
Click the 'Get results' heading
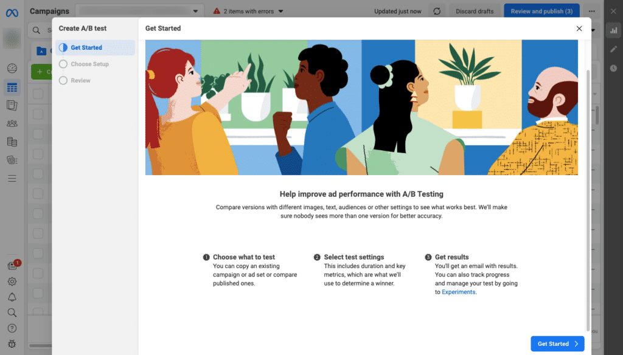452,257
